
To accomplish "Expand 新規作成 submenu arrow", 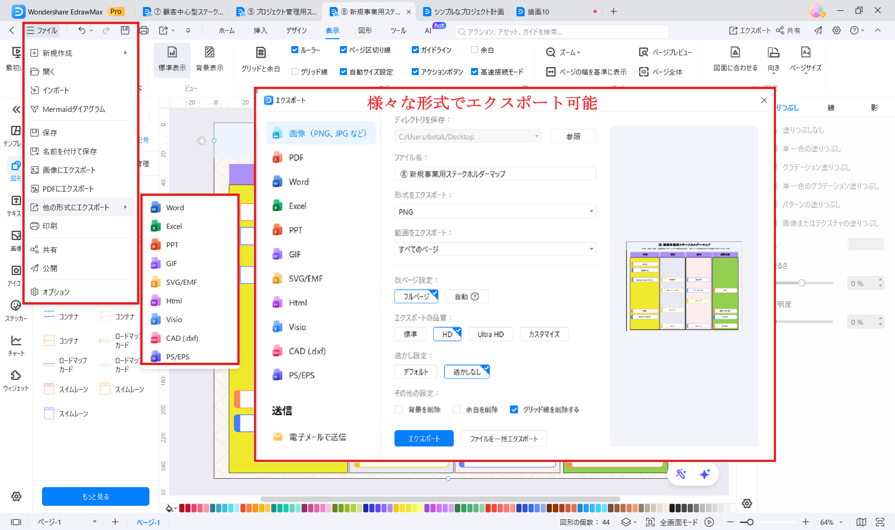I will pos(126,53).
